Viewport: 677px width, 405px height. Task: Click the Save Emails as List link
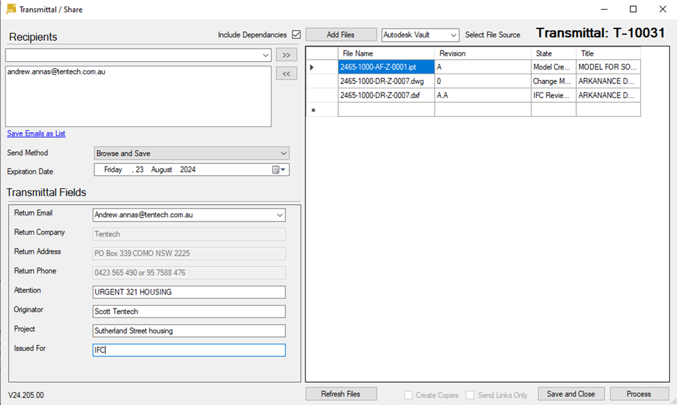click(x=36, y=133)
